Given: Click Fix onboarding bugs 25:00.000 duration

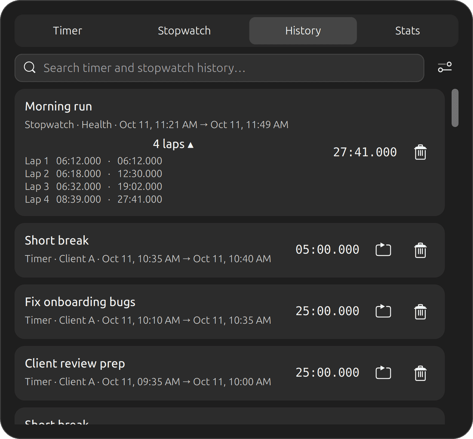Looking at the screenshot, I should click(x=327, y=311).
